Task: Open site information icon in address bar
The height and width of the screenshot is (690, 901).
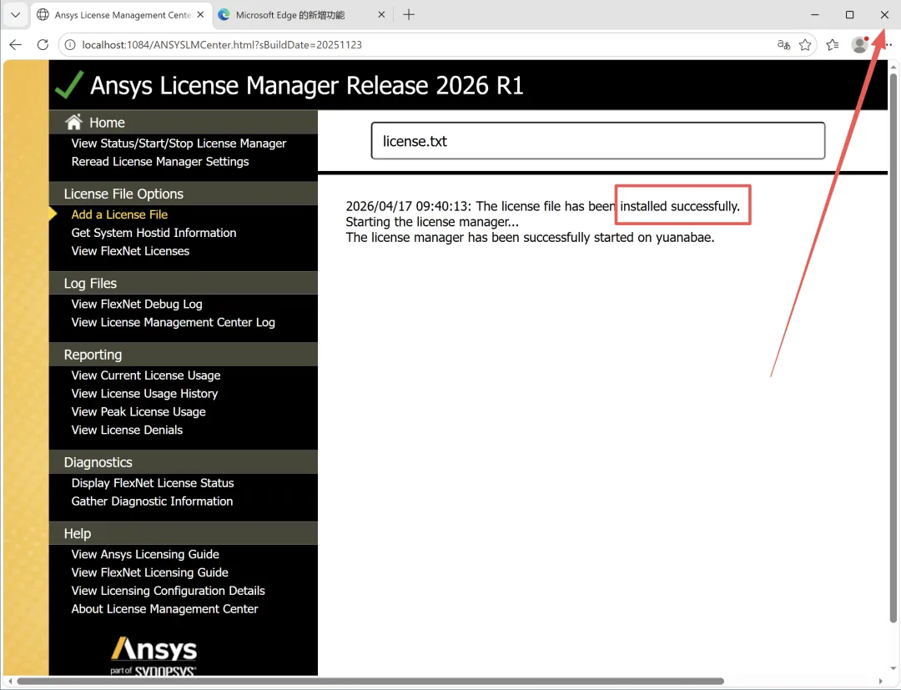Action: pyautogui.click(x=70, y=45)
